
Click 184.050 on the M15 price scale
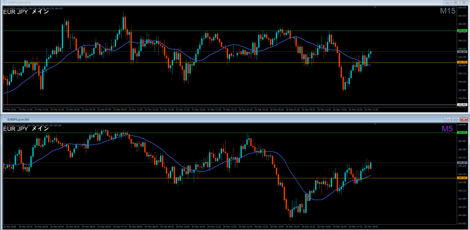pos(462,82)
